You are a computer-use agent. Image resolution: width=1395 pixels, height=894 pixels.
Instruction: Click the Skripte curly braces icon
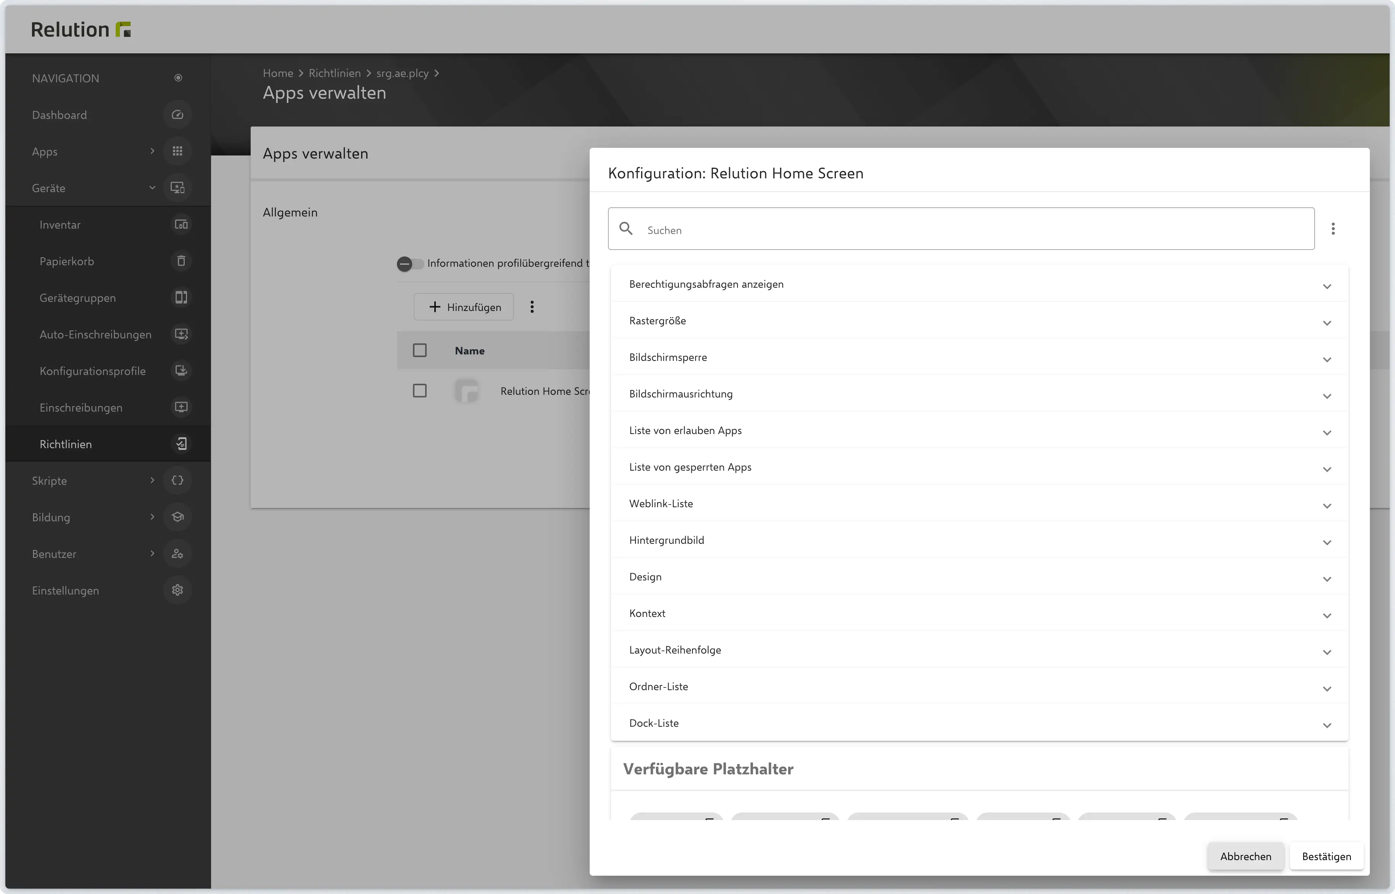point(178,481)
